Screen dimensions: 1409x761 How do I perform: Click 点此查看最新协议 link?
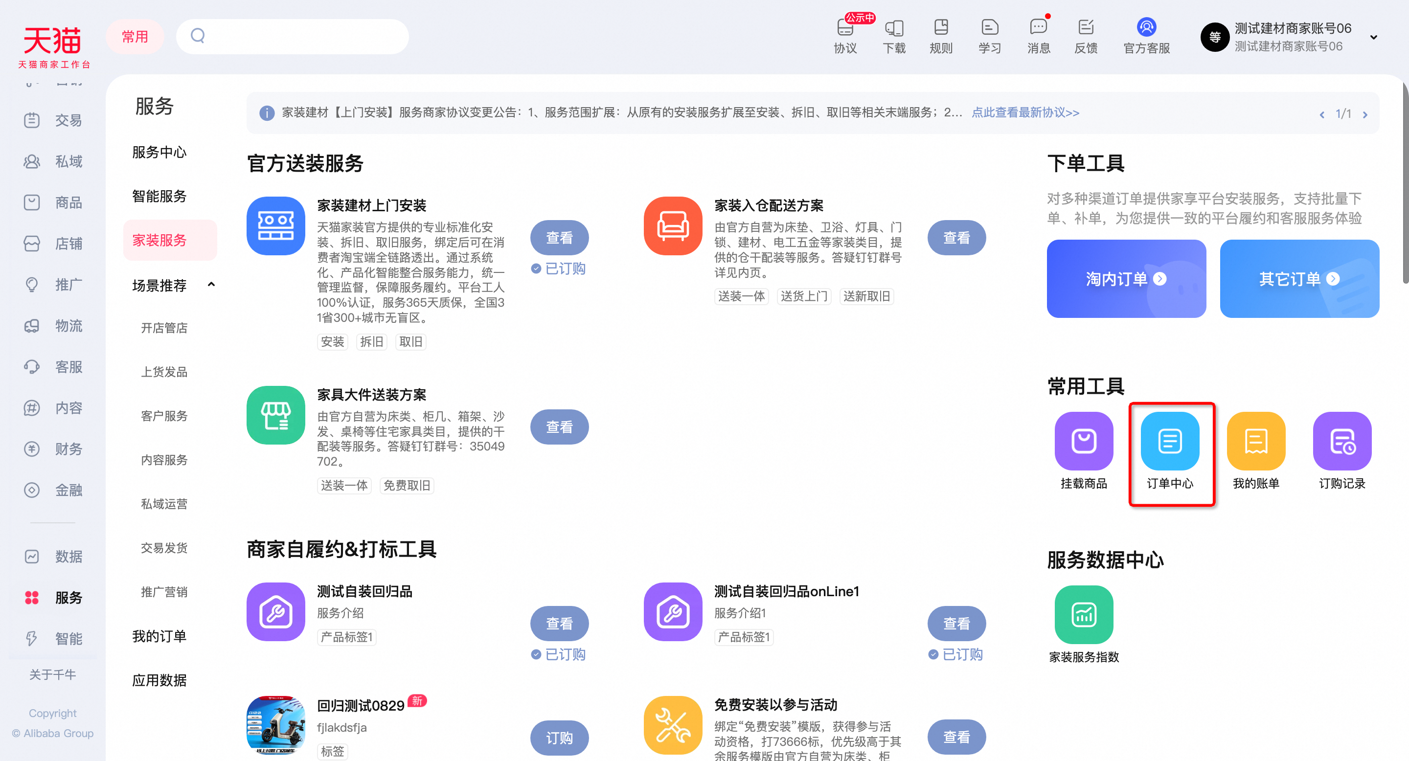[x=1025, y=112]
